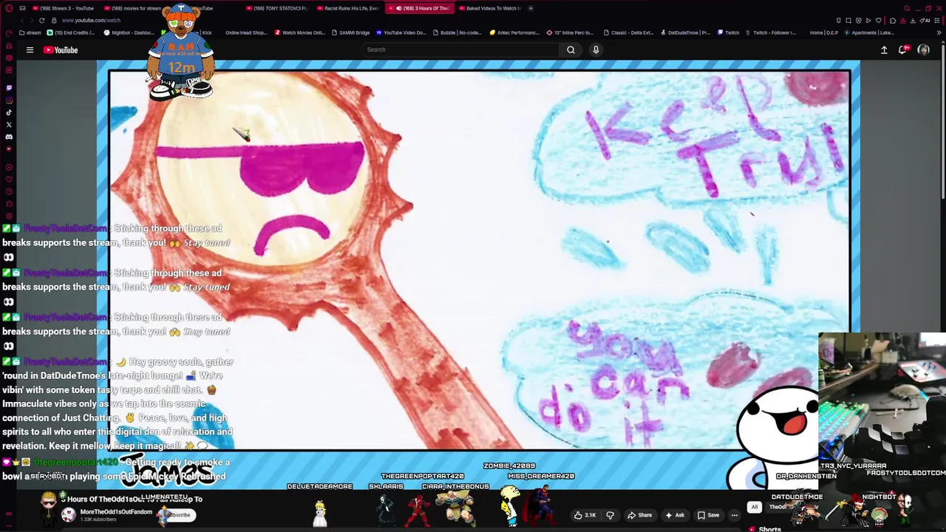
Task: Click the YouTube logo home link
Action: pos(61,50)
